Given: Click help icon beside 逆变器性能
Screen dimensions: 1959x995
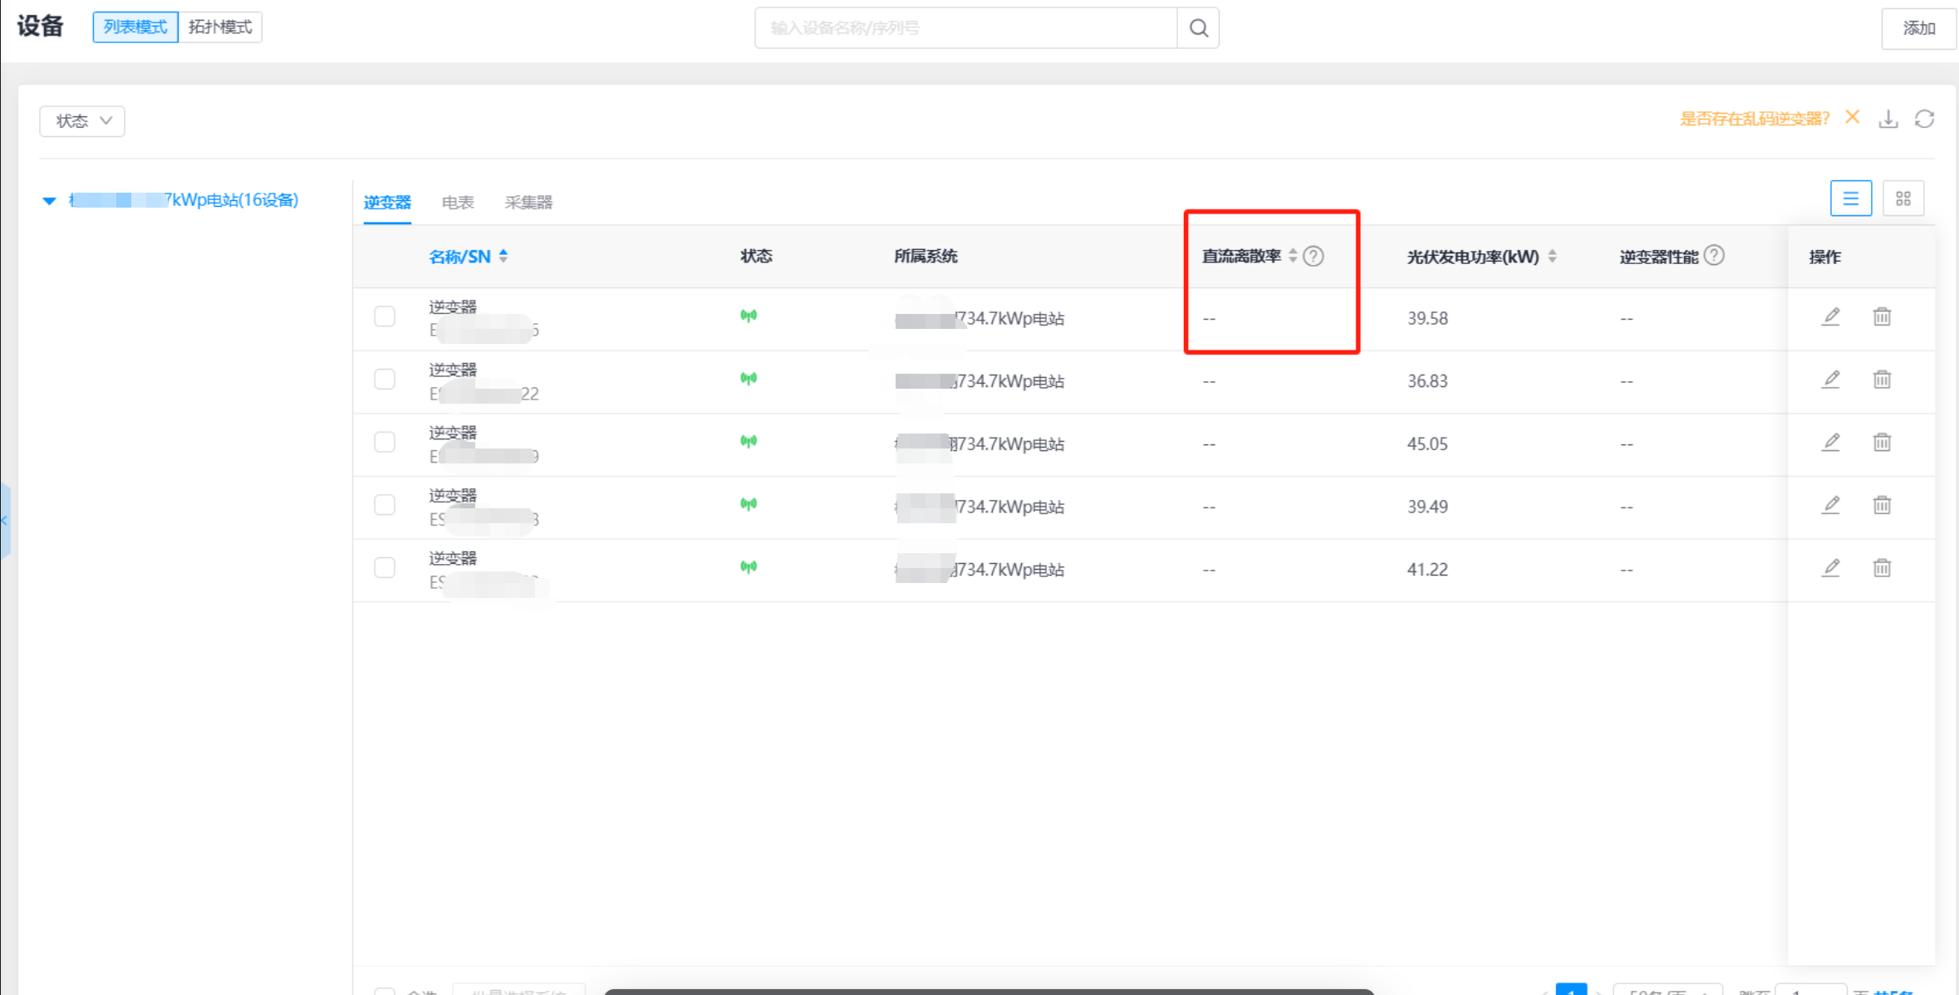Looking at the screenshot, I should 1714,256.
